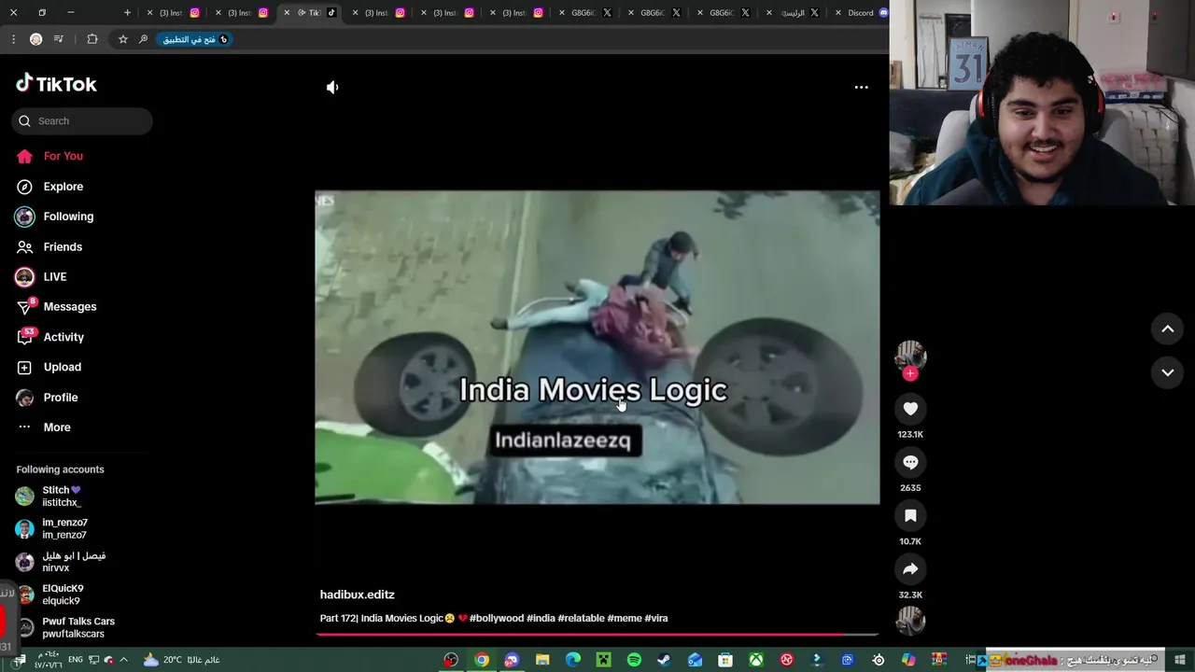This screenshot has width=1195, height=672.
Task: Focus the TikTok search field
Action: 82,120
